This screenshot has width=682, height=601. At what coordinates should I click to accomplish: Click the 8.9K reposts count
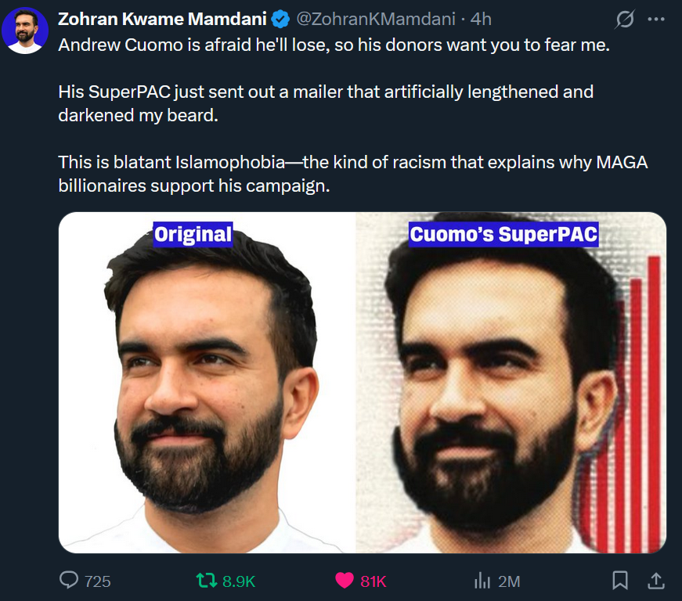tap(238, 581)
